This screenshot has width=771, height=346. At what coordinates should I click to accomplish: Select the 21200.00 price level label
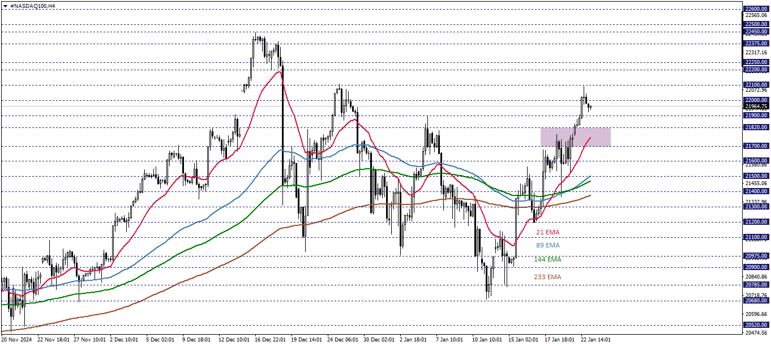pyautogui.click(x=756, y=222)
